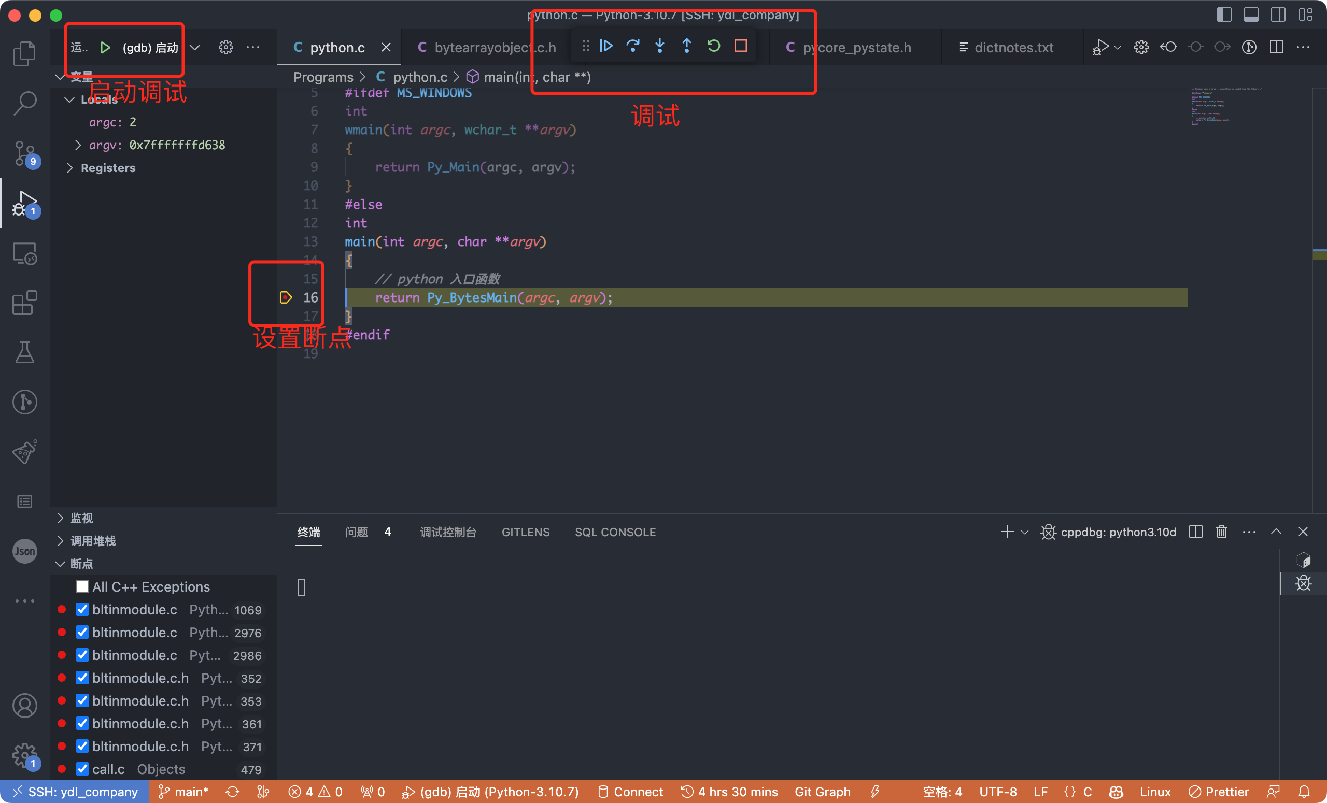
Task: Open the Testing flask view
Action: pos(24,352)
